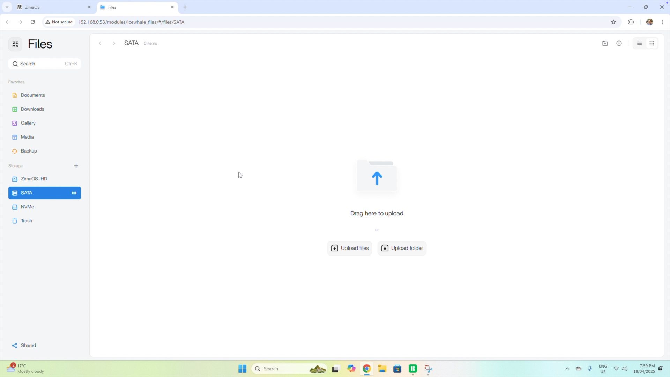670x377 pixels.
Task: Open the Backup sidebar item
Action: [x=29, y=151]
